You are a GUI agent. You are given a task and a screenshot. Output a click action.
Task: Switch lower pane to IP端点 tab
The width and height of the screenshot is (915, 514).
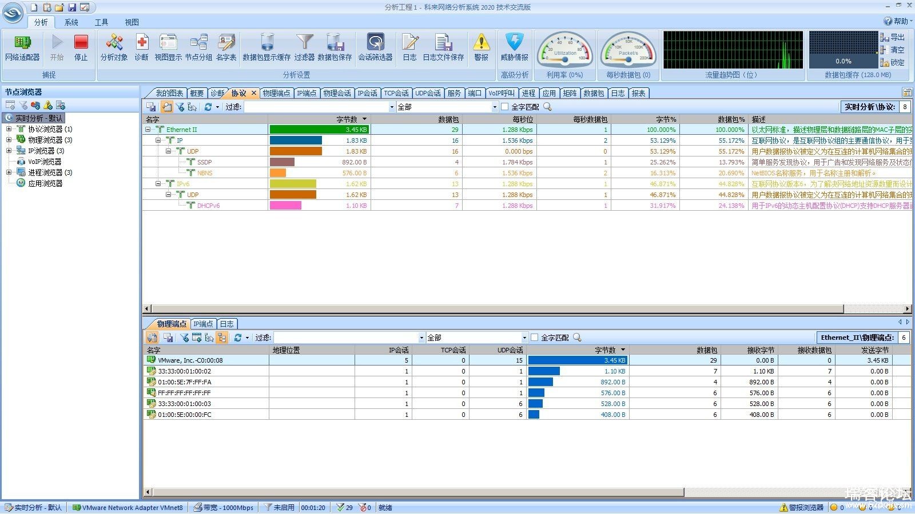pos(203,324)
